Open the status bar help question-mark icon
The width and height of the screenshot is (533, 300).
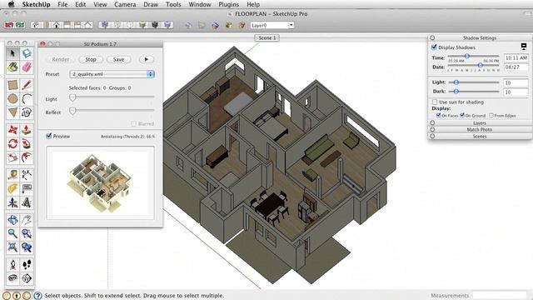tap(37, 296)
